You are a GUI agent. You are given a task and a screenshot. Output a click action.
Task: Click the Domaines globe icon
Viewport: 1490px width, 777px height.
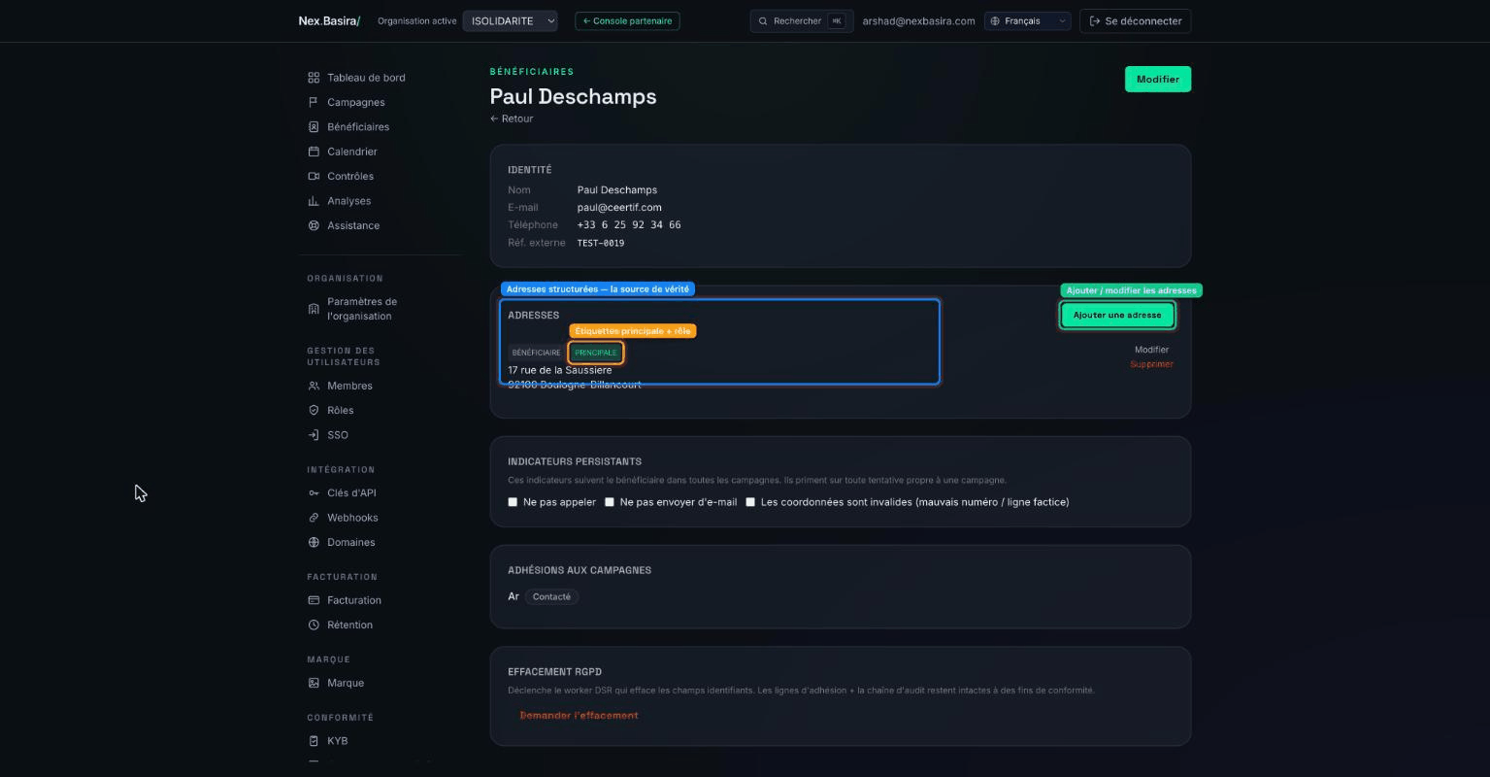[314, 542]
